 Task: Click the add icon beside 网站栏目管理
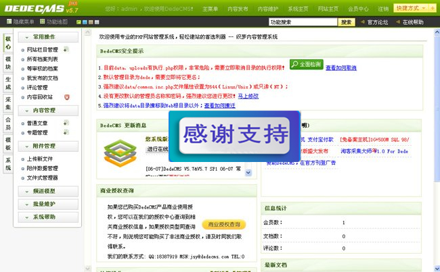pyautogui.click(x=66, y=49)
